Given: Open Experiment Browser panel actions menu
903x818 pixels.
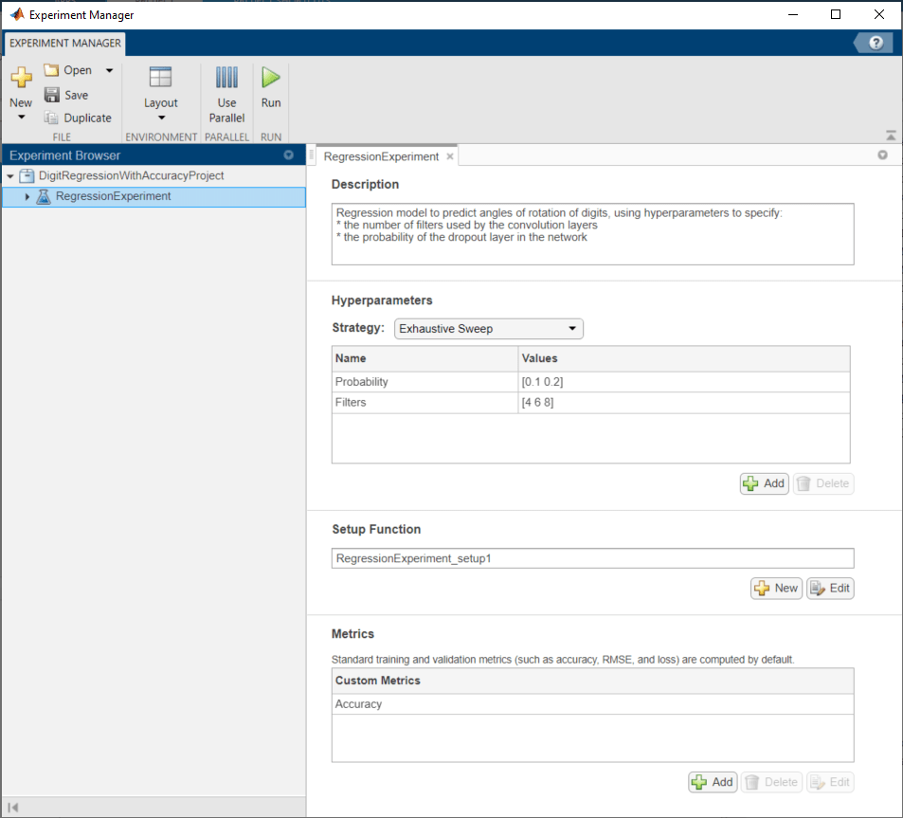Looking at the screenshot, I should pos(288,155).
